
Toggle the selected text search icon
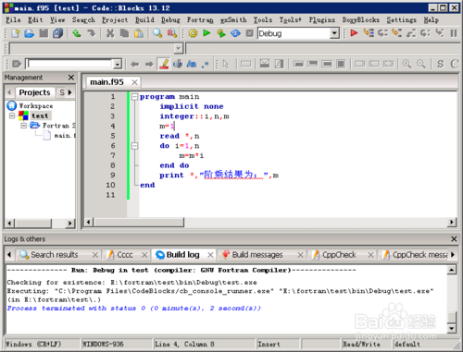[x=178, y=64]
